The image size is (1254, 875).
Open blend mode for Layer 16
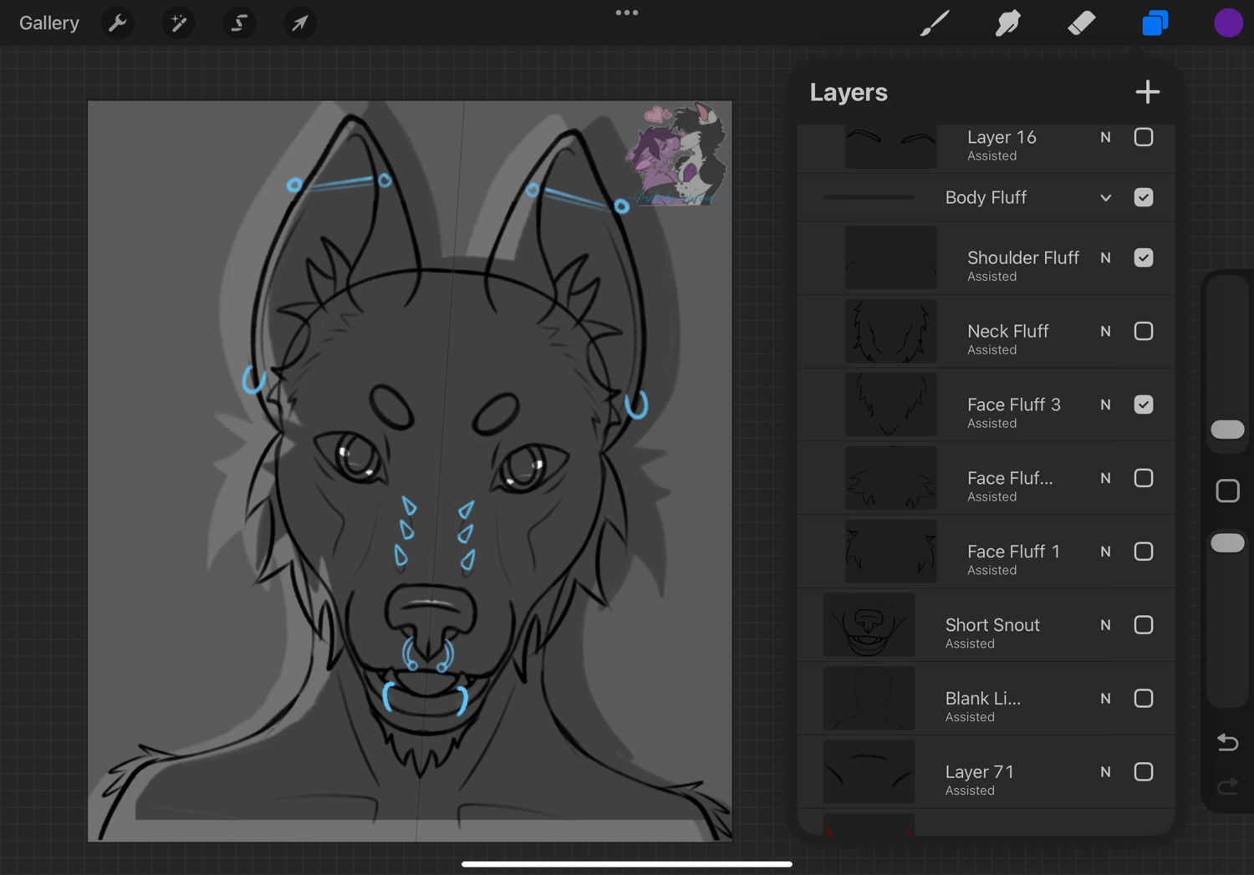click(1106, 137)
